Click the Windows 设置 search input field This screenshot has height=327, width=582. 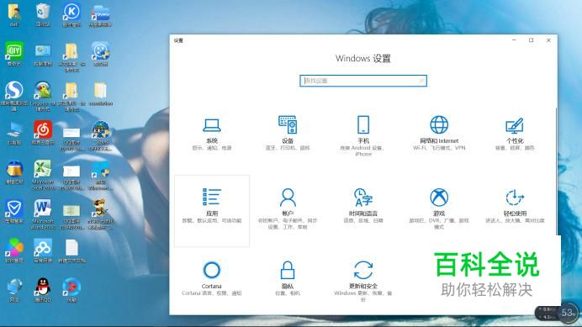point(363,81)
